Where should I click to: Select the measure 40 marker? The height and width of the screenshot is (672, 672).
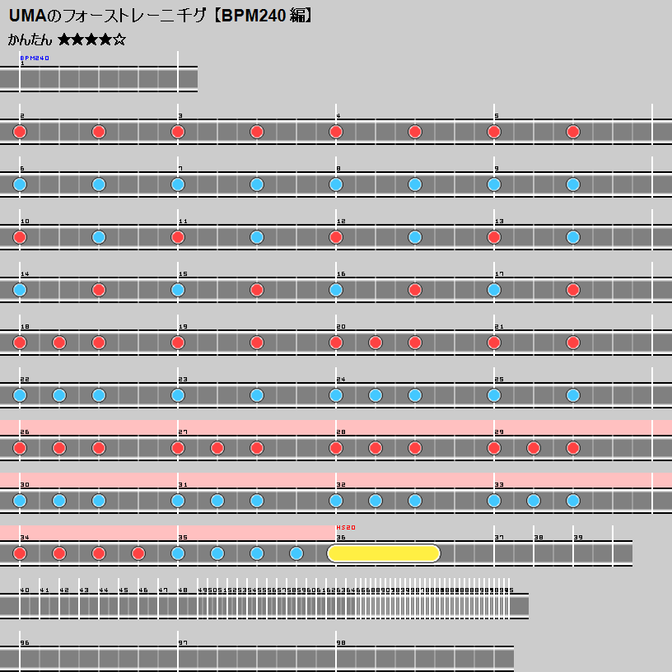[x=24, y=590]
